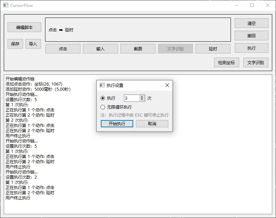Close the 执行设置 dialog with X

(167, 85)
